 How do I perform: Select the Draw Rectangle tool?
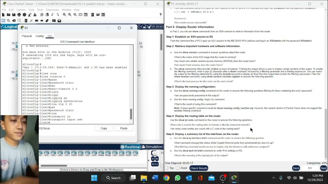37,21
